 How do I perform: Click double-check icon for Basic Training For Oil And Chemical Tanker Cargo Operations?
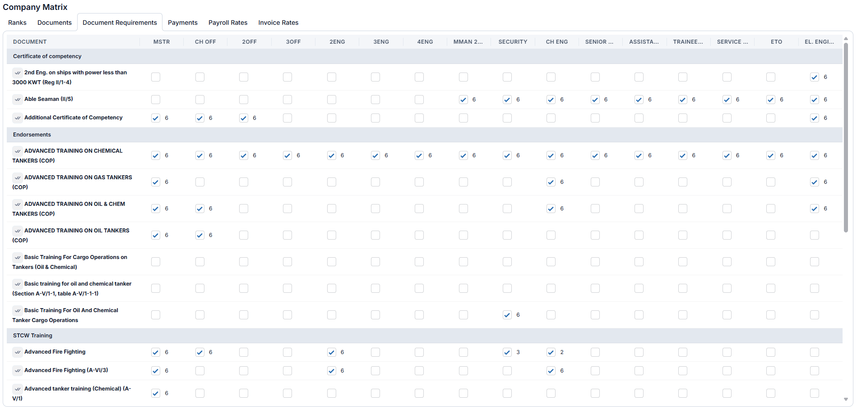(x=18, y=310)
